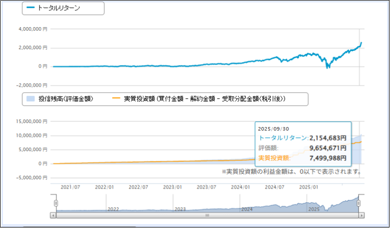This screenshot has height=228, width=390.
Task: Click the right range handle of navigator
Action: 359,203
